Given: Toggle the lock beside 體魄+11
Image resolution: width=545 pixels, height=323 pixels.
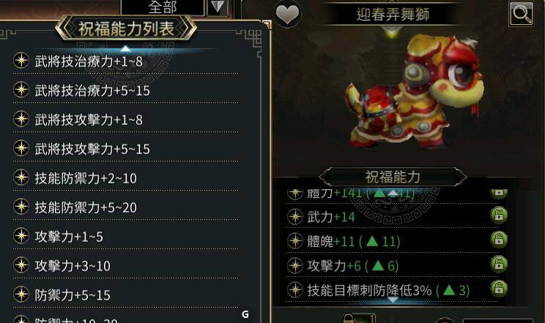Looking at the screenshot, I should point(499,240).
